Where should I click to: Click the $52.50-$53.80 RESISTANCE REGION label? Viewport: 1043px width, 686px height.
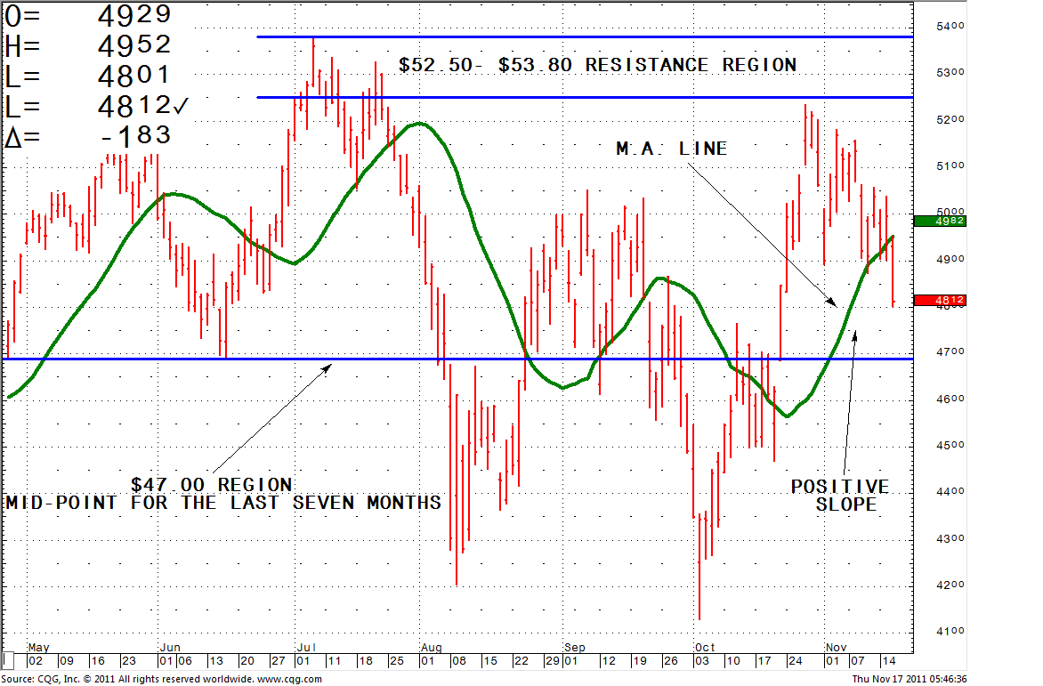[x=597, y=65]
